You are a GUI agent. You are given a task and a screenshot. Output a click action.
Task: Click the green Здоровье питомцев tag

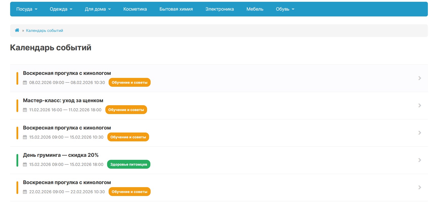coord(129,164)
